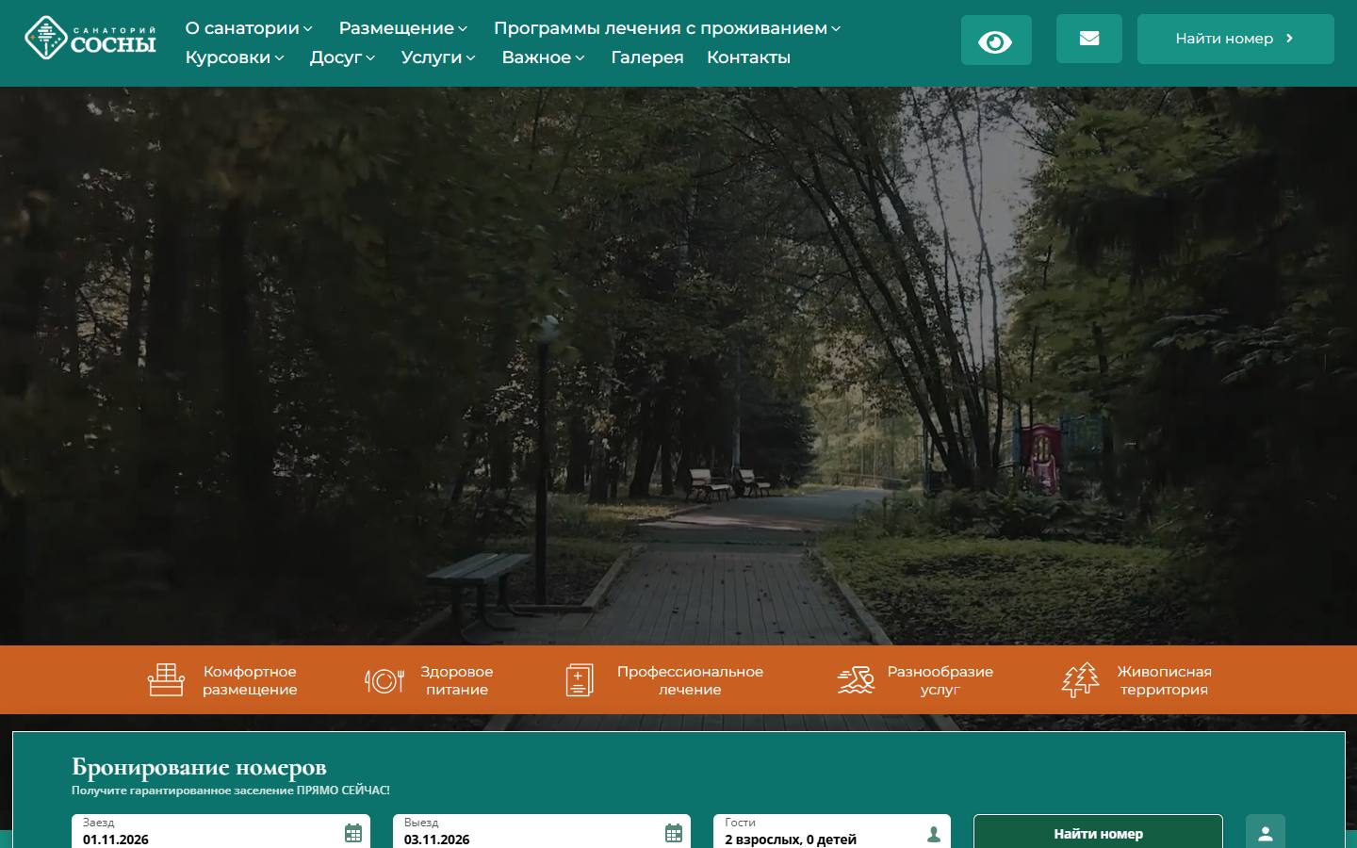Open the Галерея page
This screenshot has width=1357, height=848.
click(x=647, y=57)
